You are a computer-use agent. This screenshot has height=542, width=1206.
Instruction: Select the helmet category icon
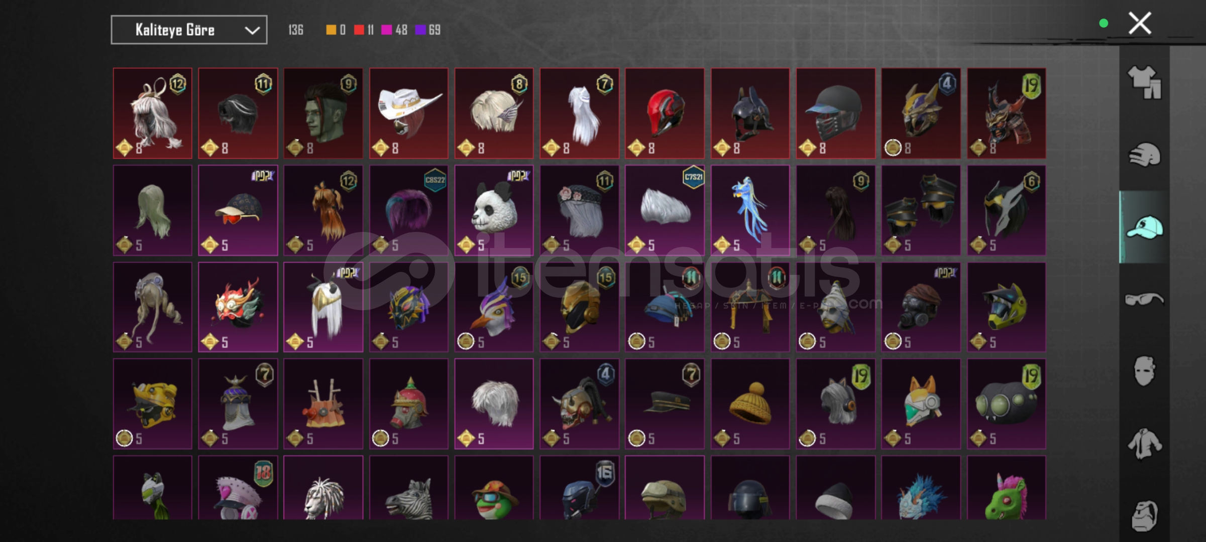click(x=1145, y=155)
